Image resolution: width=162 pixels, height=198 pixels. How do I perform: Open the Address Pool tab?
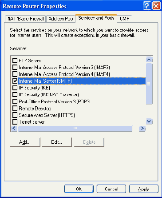click(x=61, y=19)
